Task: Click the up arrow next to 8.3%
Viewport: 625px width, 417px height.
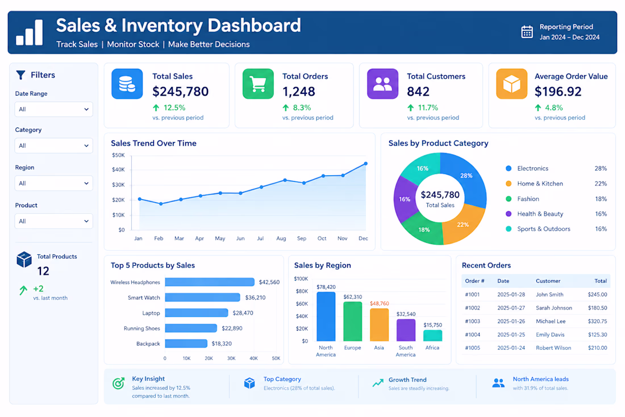Action: click(285, 108)
